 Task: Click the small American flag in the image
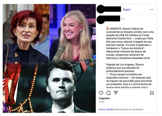(85, 65)
